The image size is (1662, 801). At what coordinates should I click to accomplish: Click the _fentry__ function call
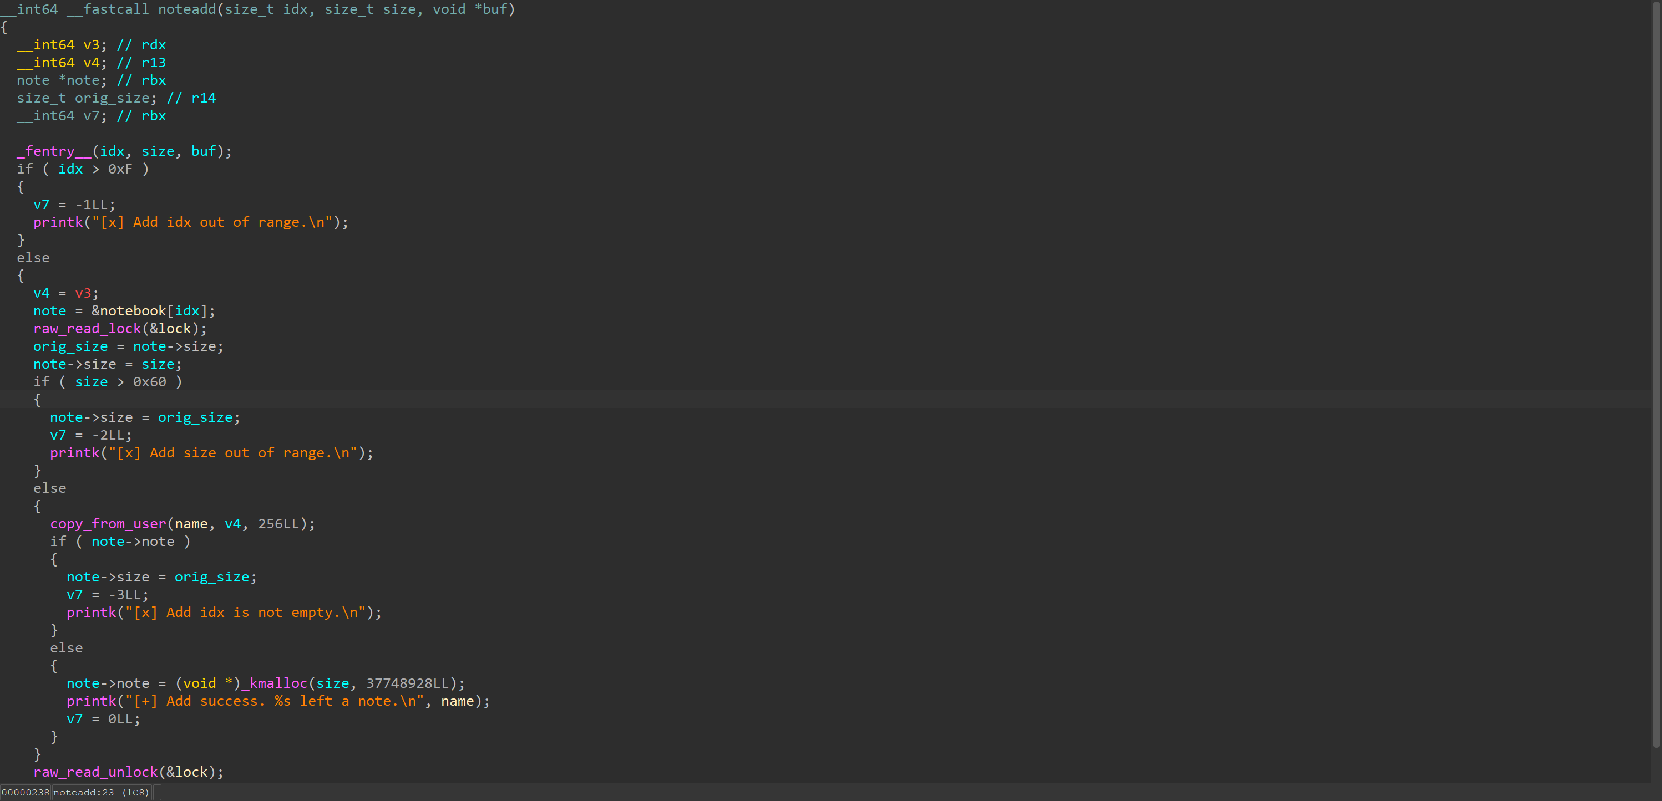(54, 151)
